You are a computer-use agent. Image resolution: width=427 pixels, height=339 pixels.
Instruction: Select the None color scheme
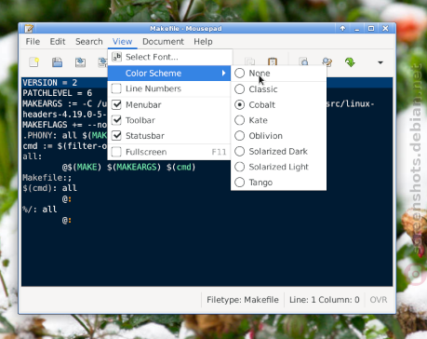pos(278,74)
